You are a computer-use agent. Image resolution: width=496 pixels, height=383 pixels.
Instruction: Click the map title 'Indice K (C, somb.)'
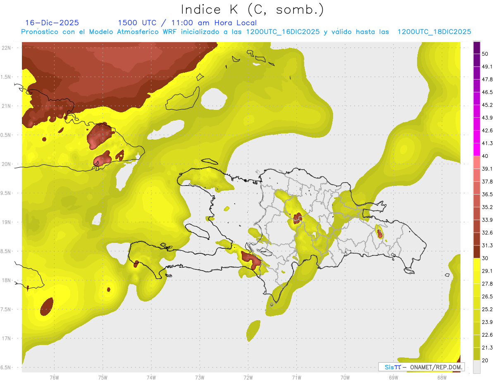click(x=252, y=10)
